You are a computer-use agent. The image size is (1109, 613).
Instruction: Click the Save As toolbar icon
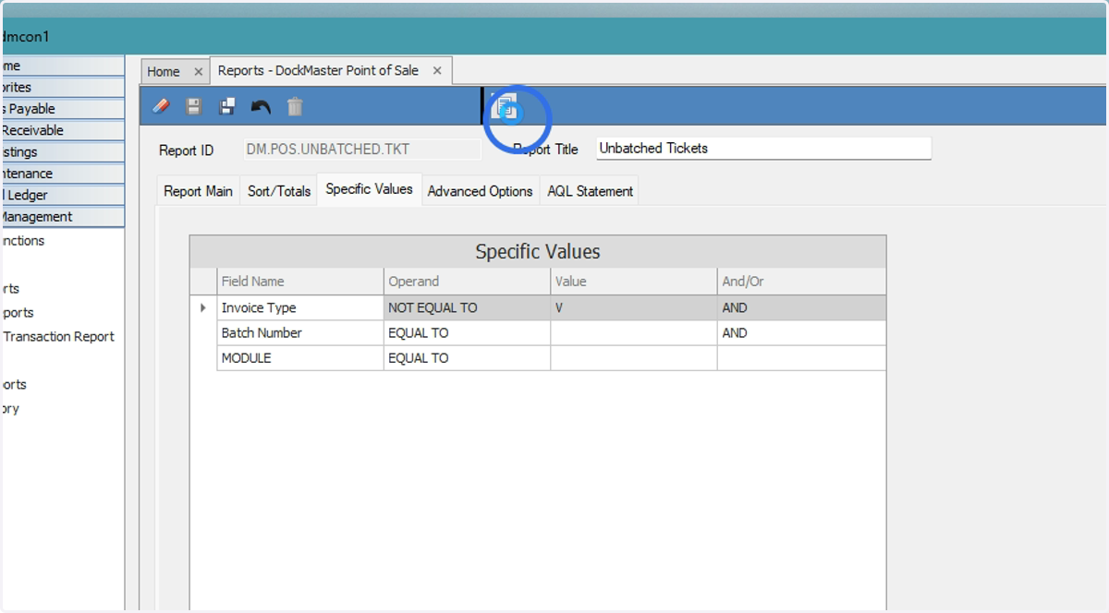click(227, 107)
